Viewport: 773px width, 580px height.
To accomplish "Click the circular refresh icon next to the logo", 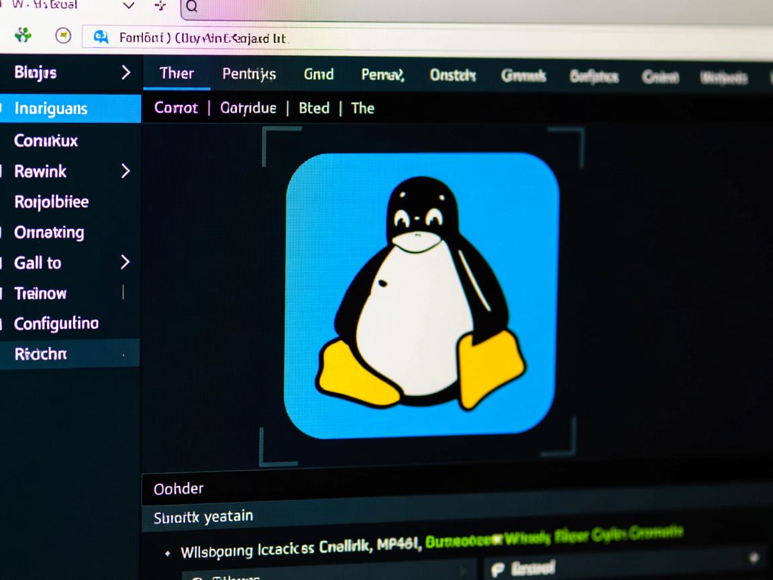I will tap(64, 36).
